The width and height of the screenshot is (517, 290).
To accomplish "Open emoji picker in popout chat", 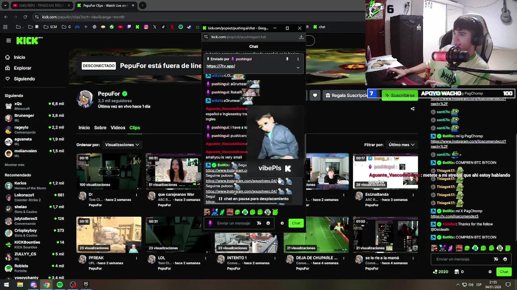I will [268, 223].
